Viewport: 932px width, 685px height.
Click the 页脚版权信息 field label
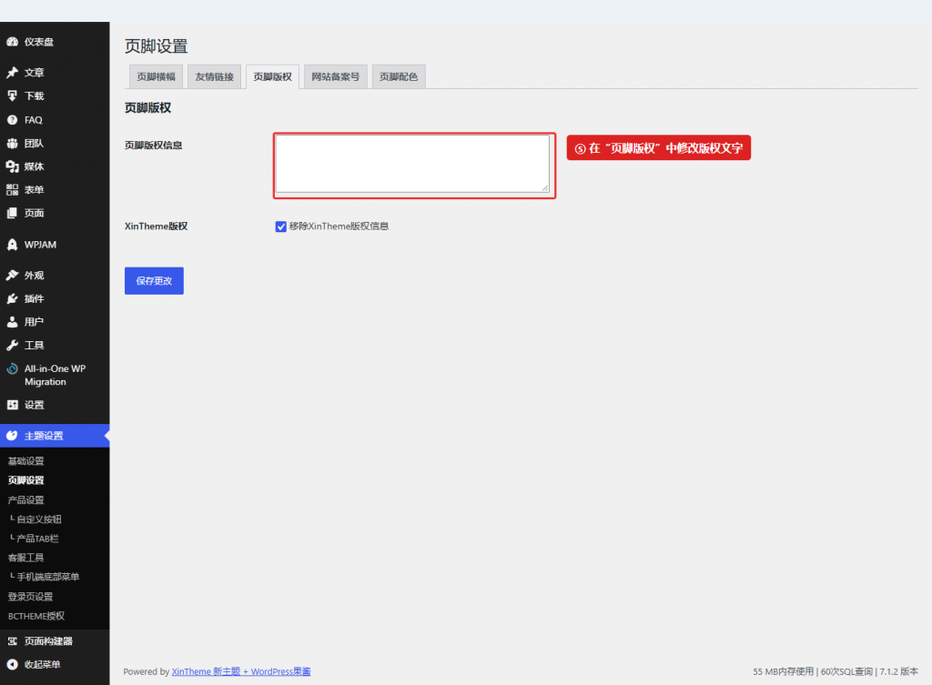(x=153, y=145)
